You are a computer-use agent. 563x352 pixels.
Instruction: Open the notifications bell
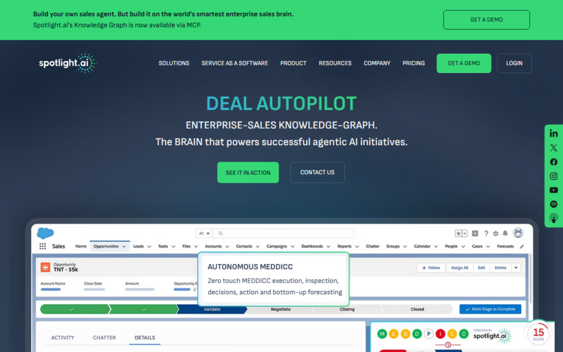[505, 233]
